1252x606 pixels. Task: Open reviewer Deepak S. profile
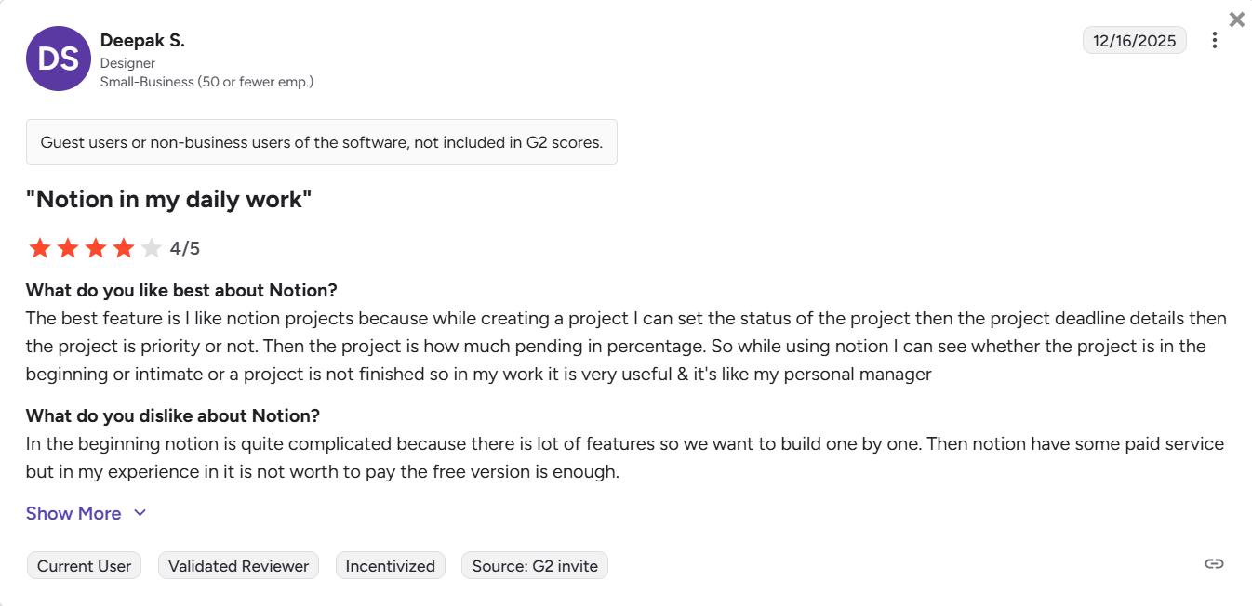click(142, 40)
